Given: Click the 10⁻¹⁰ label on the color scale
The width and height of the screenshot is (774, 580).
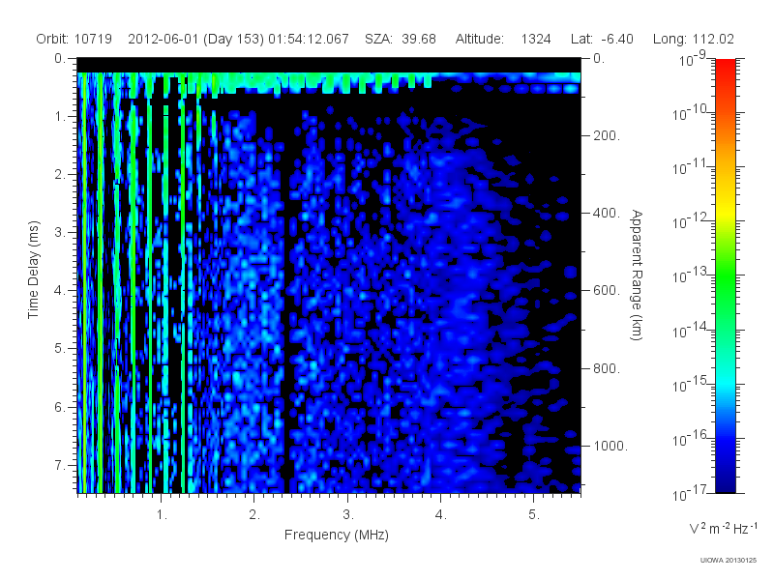Looking at the screenshot, I should [x=690, y=113].
